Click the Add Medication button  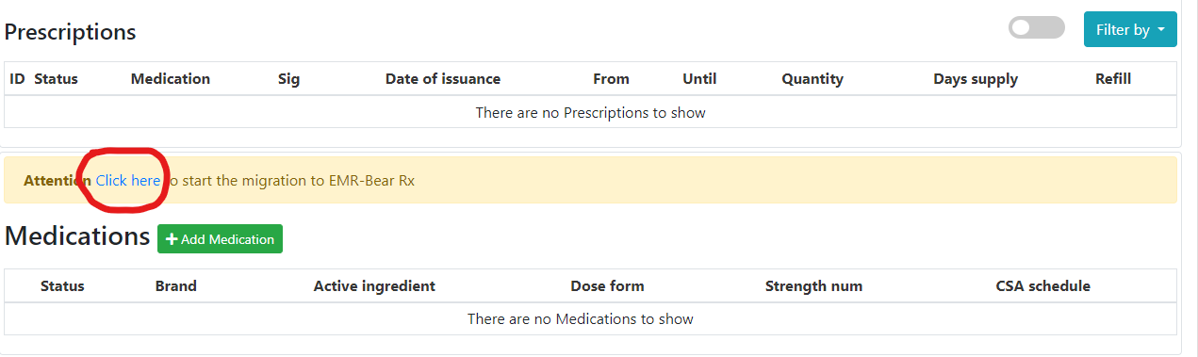[220, 239]
